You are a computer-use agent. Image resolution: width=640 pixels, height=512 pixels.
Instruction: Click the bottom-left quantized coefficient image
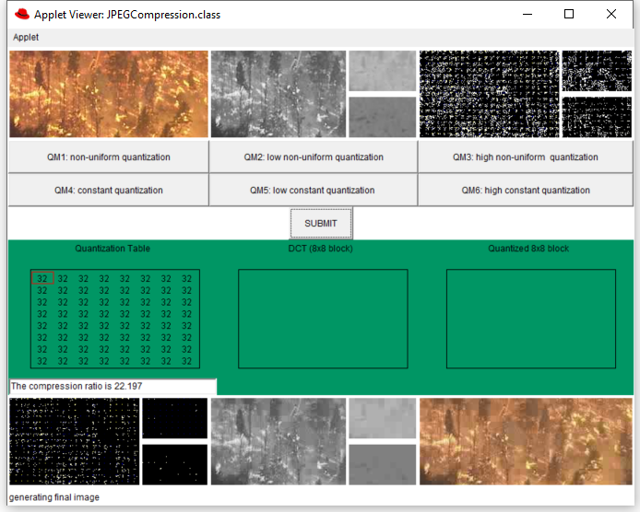74,441
